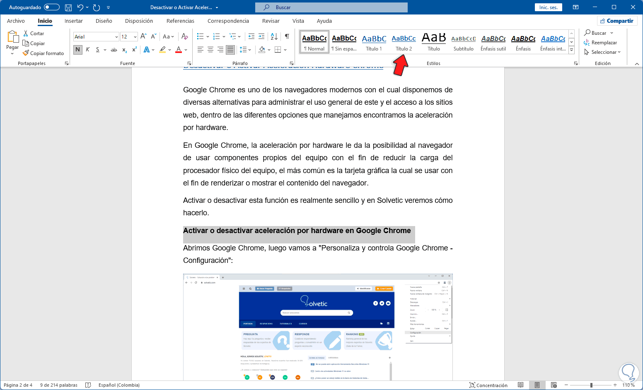Open the Read Mode view in status bar
This screenshot has height=390, width=643.
[521, 385]
